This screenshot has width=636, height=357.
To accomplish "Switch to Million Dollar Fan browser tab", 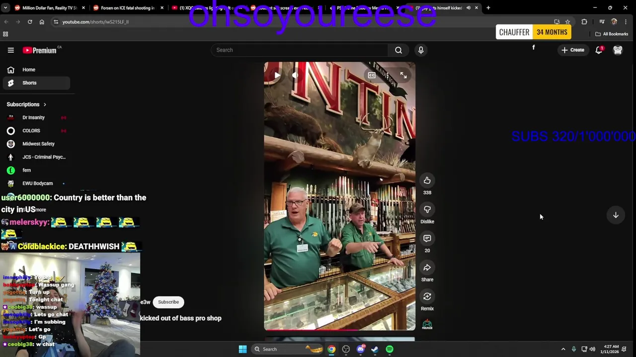I will point(50,8).
